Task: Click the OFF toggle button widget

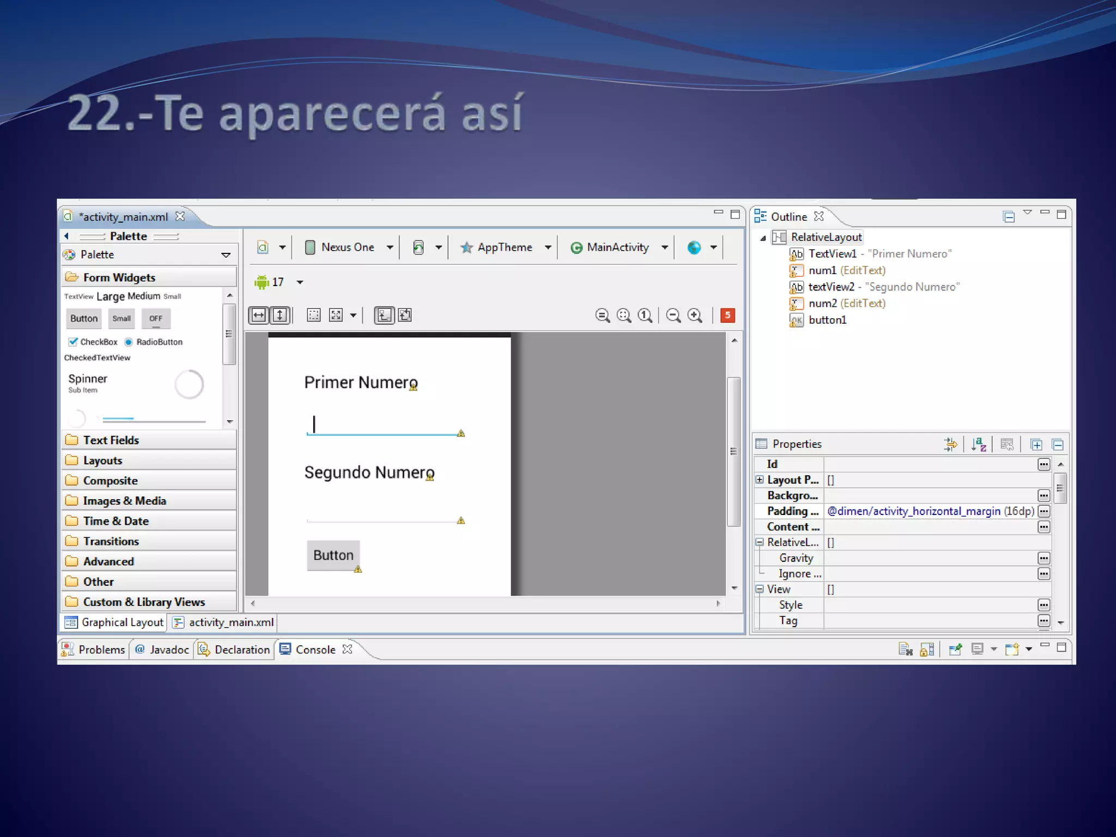Action: click(156, 318)
